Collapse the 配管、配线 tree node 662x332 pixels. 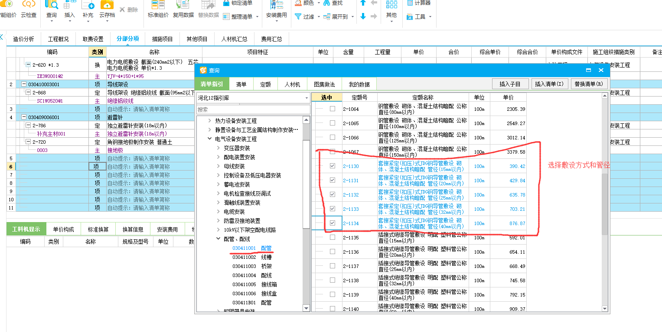[218, 239]
